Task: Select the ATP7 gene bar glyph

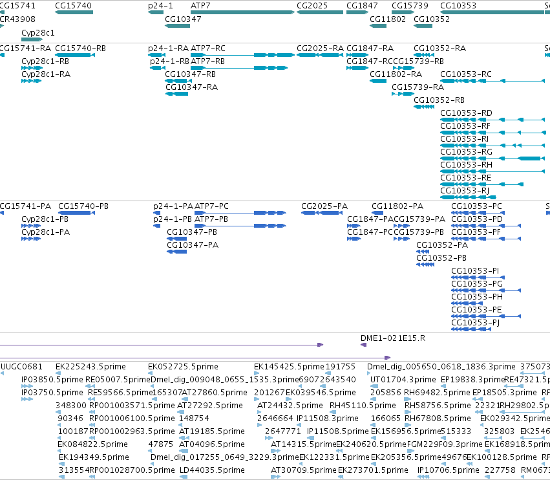Action: [x=242, y=12]
